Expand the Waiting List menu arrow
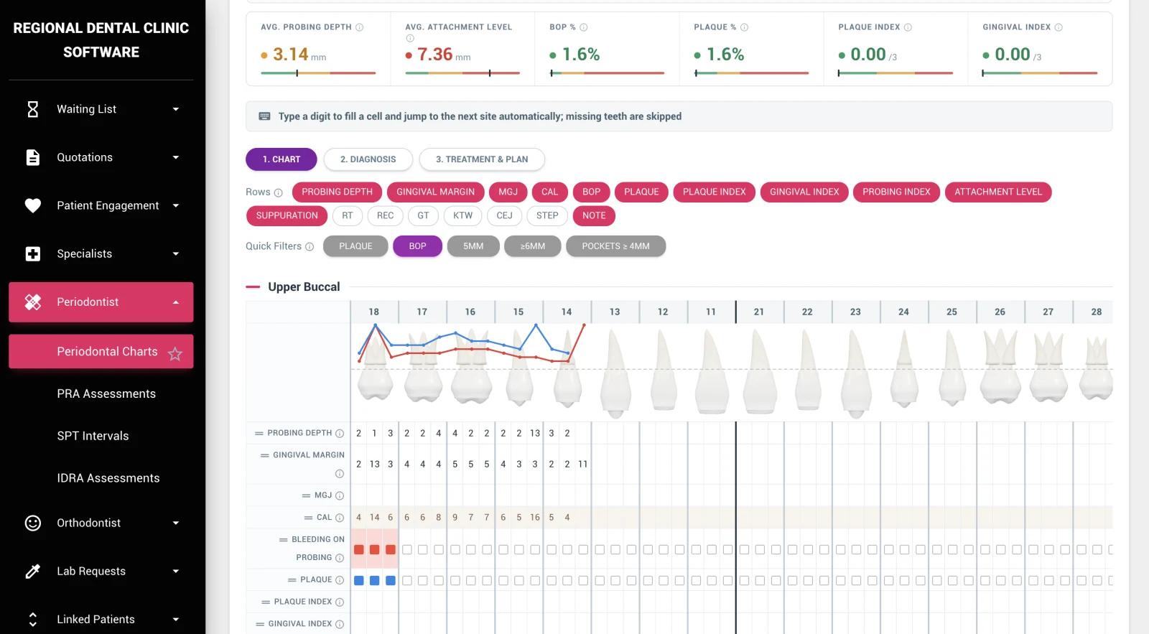 click(176, 109)
